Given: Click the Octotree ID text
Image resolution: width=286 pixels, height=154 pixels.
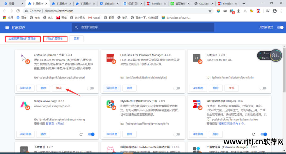Looking at the screenshot, I should pyautogui.click(x=230, y=78).
